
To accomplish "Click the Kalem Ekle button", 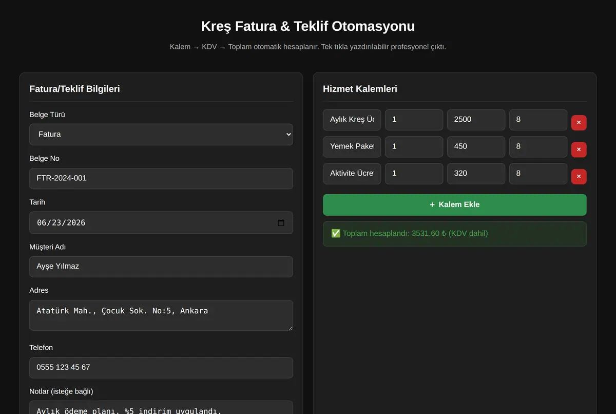I will pos(454,204).
